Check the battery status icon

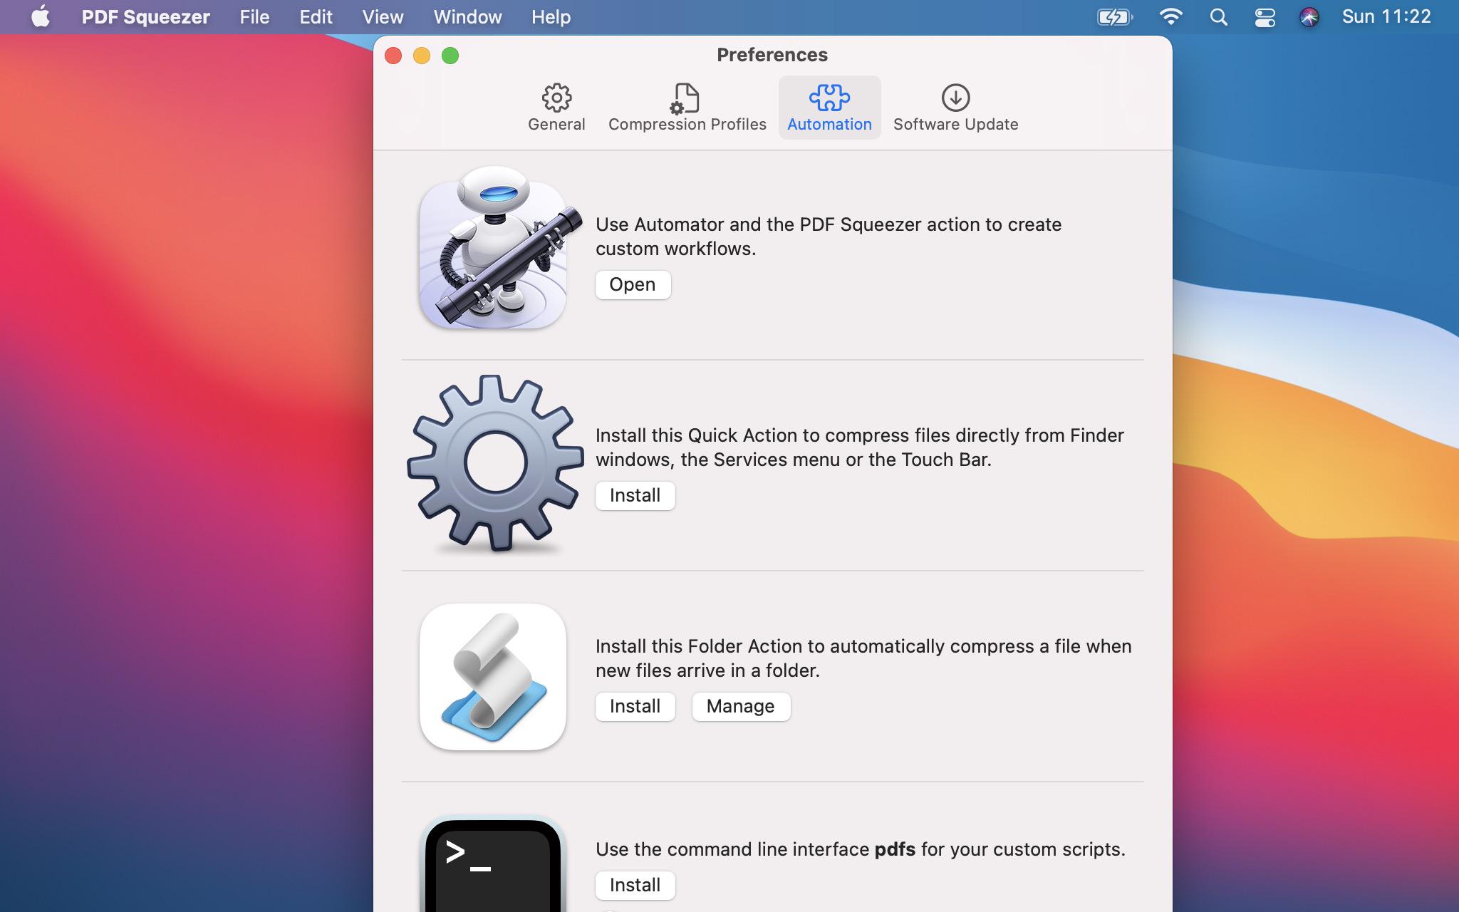(1115, 16)
